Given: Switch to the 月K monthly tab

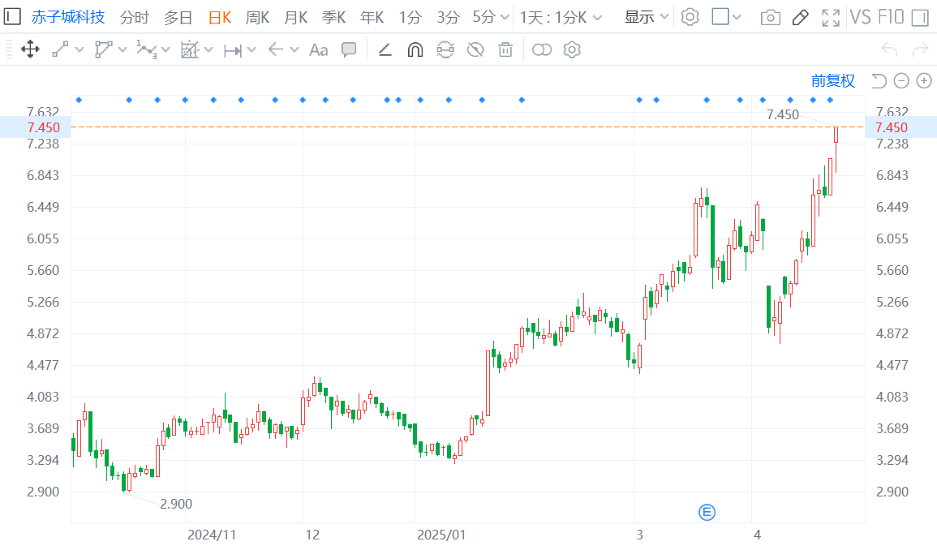Looking at the screenshot, I should tap(296, 17).
